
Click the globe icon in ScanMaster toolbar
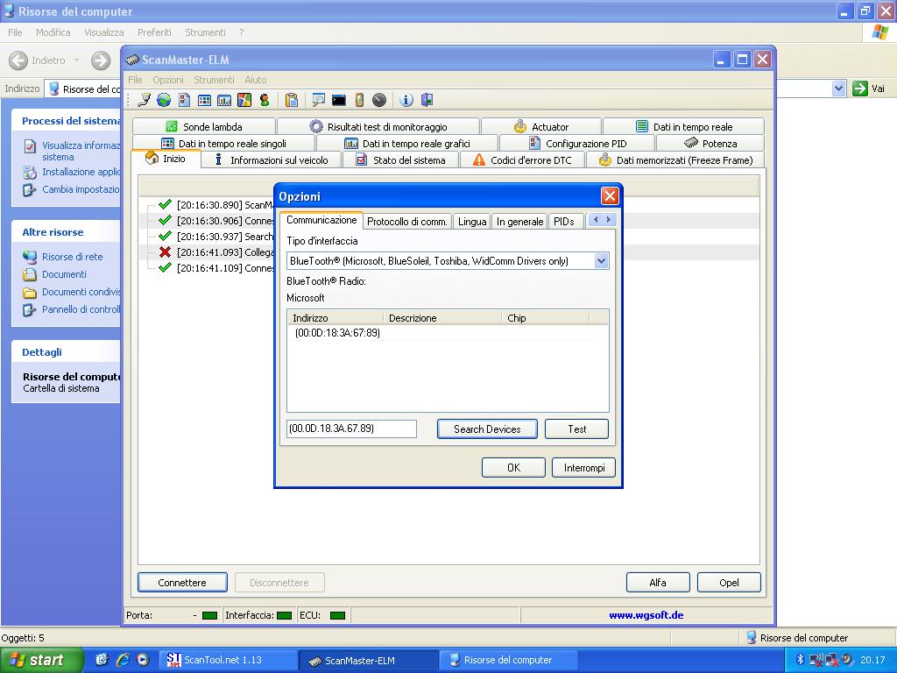pos(164,100)
